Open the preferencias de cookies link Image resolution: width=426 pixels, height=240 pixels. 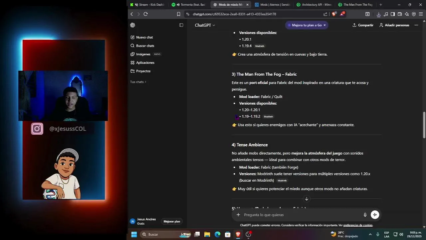[x=358, y=225]
